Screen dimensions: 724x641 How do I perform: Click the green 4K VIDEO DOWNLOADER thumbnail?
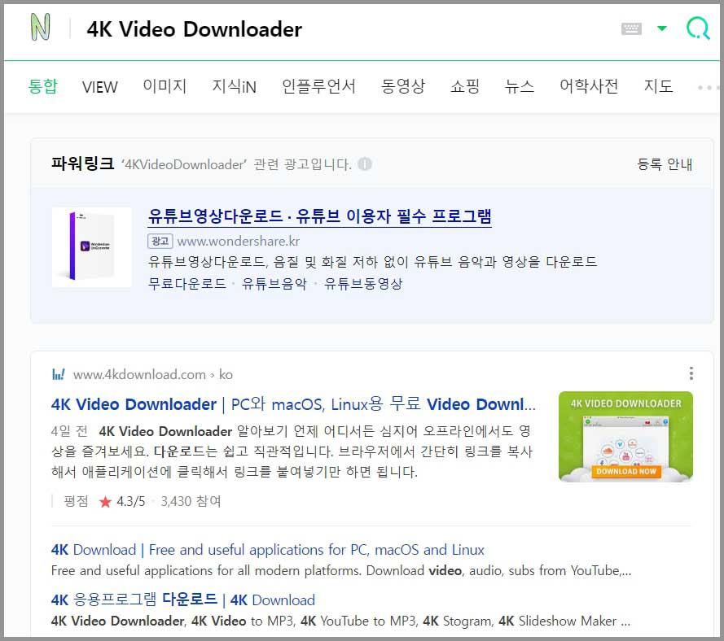pyautogui.click(x=625, y=437)
